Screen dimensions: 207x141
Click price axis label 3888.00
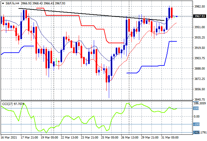(199, 68)
